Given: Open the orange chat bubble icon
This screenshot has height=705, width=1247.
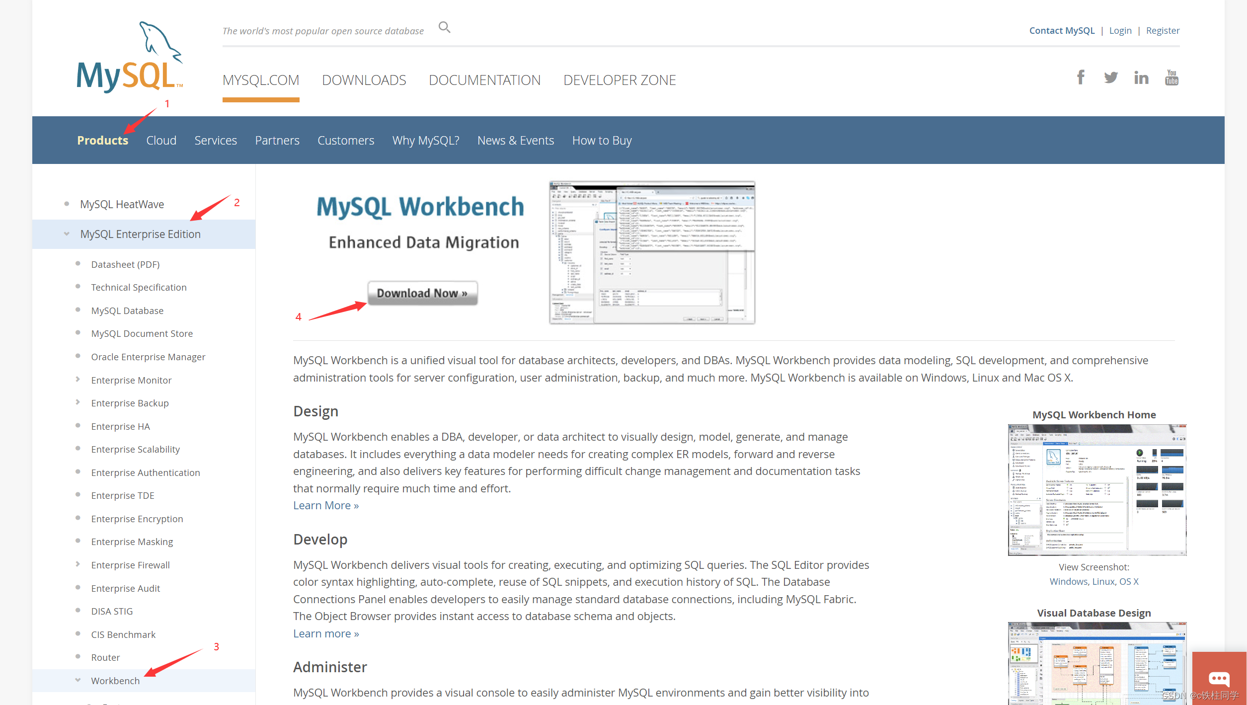Looking at the screenshot, I should tap(1219, 678).
